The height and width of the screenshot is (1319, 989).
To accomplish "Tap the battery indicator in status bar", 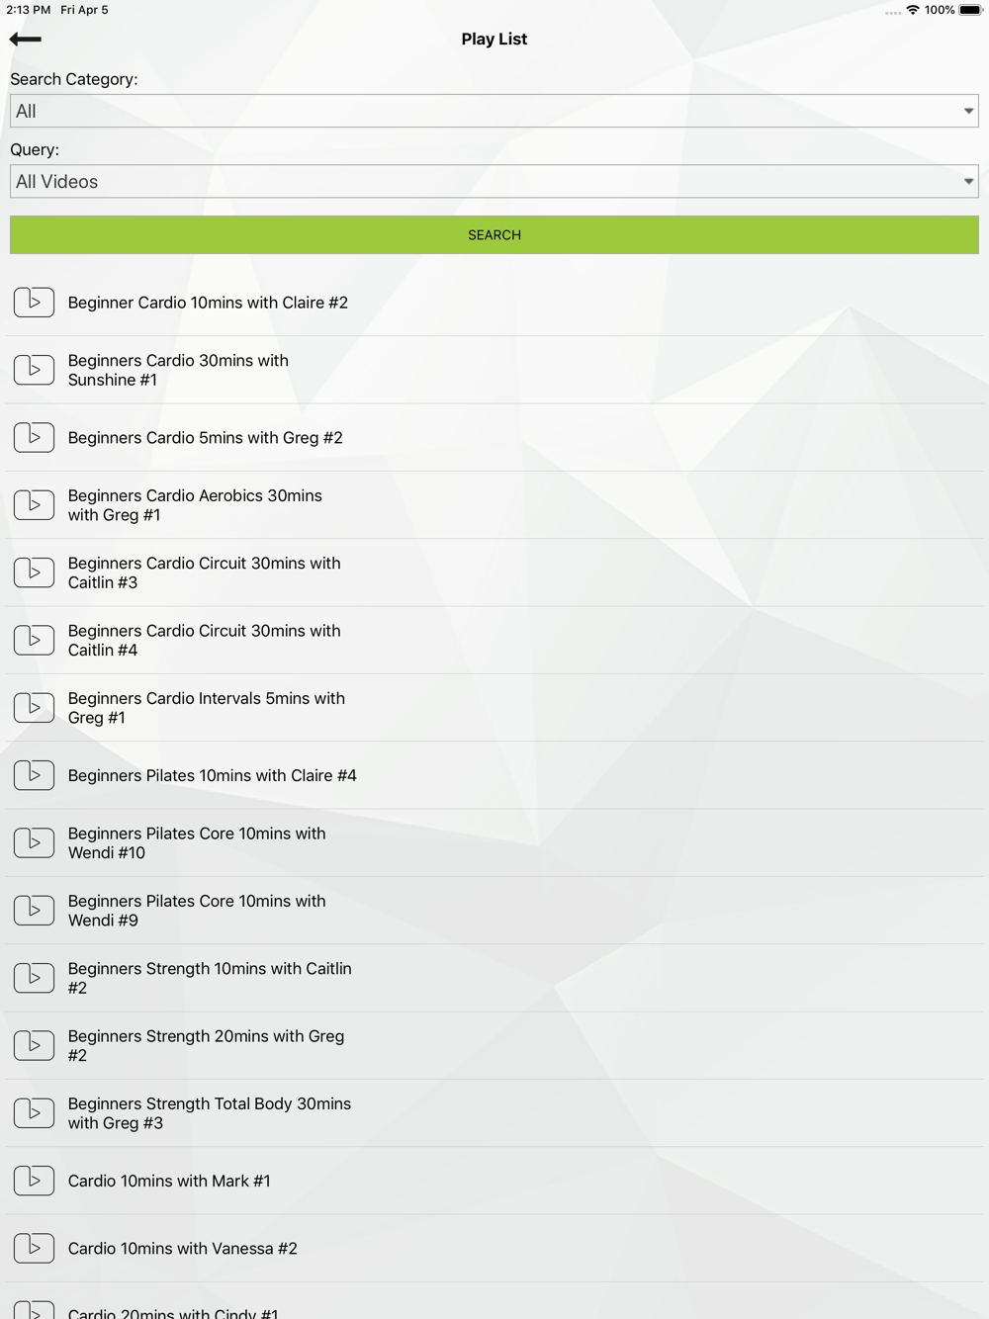I will point(970,10).
